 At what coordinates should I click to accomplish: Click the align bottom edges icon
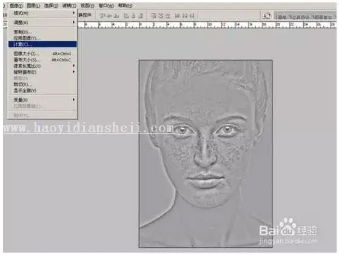tap(116, 16)
